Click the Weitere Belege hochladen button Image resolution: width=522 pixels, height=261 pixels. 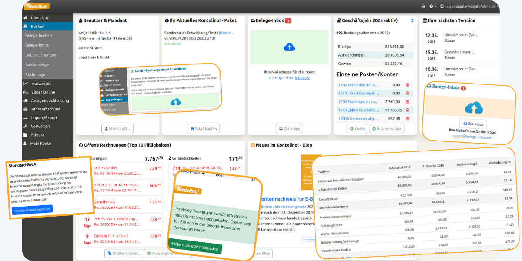tap(195, 245)
